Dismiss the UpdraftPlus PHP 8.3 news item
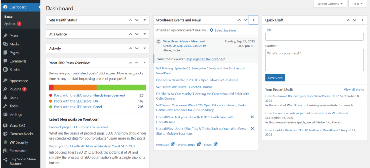The image size is (370, 168). tap(252, 117)
